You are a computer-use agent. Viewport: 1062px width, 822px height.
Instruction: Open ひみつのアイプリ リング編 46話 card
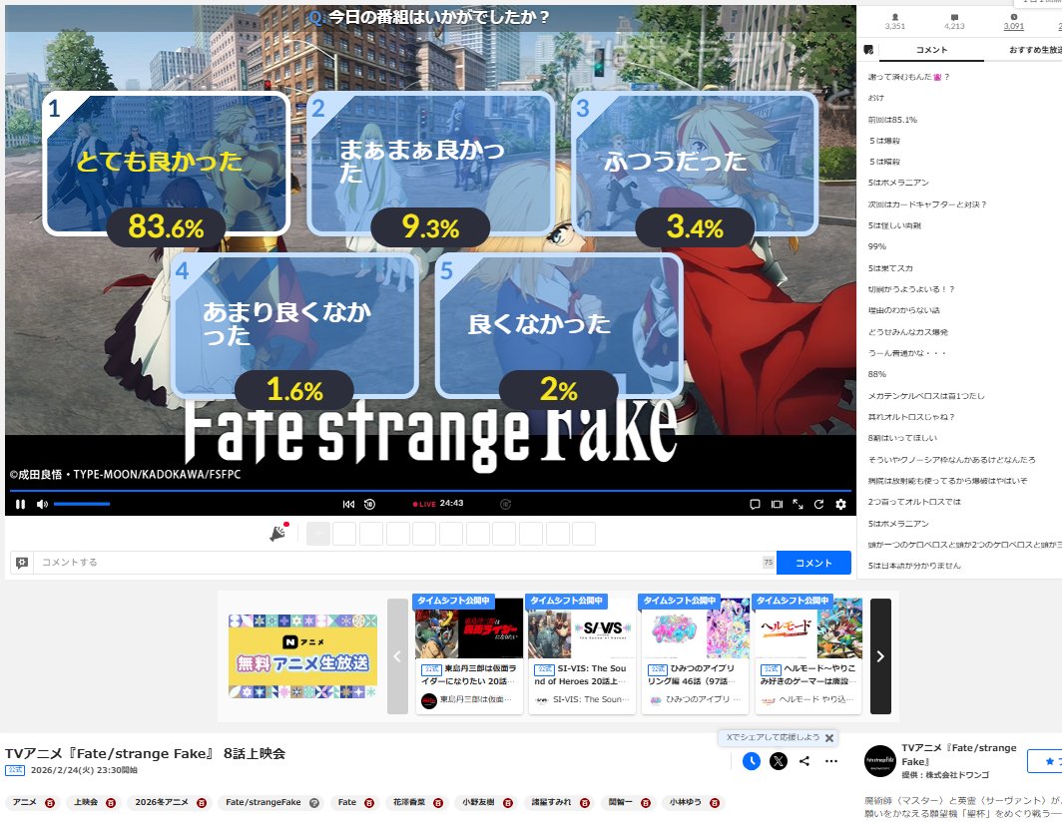(695, 654)
